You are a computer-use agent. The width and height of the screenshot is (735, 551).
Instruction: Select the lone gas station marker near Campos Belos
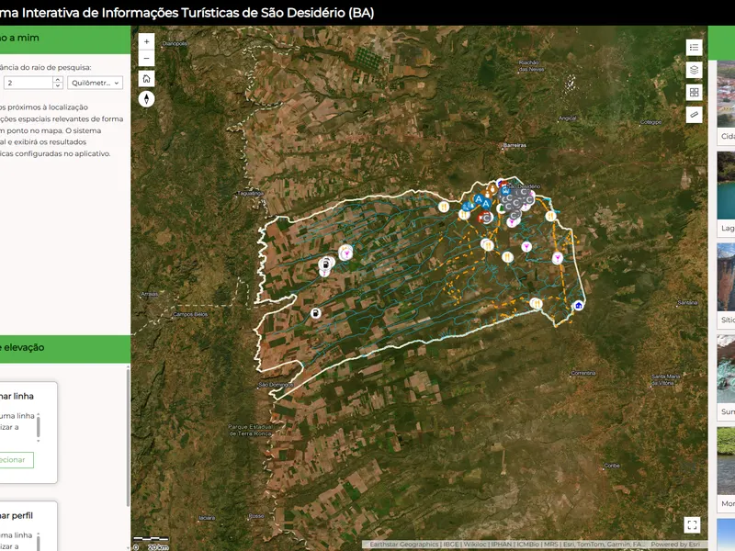click(316, 313)
